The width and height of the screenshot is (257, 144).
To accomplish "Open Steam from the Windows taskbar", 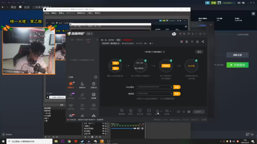I will click(82, 141).
